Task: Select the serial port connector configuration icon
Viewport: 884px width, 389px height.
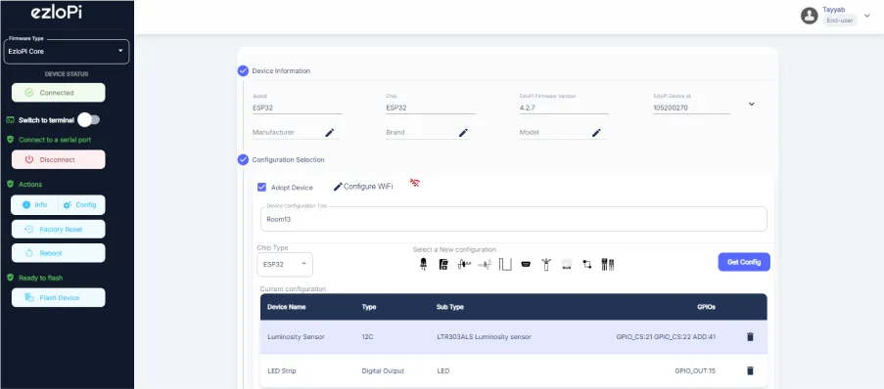Action: [526, 264]
